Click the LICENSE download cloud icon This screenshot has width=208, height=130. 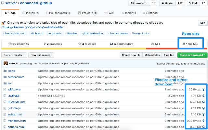tap(203, 96)
